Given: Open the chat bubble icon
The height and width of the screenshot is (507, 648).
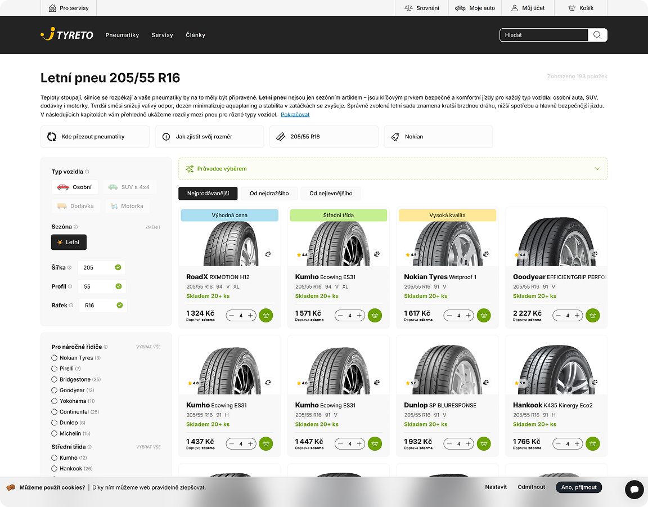Looking at the screenshot, I should click(x=634, y=490).
